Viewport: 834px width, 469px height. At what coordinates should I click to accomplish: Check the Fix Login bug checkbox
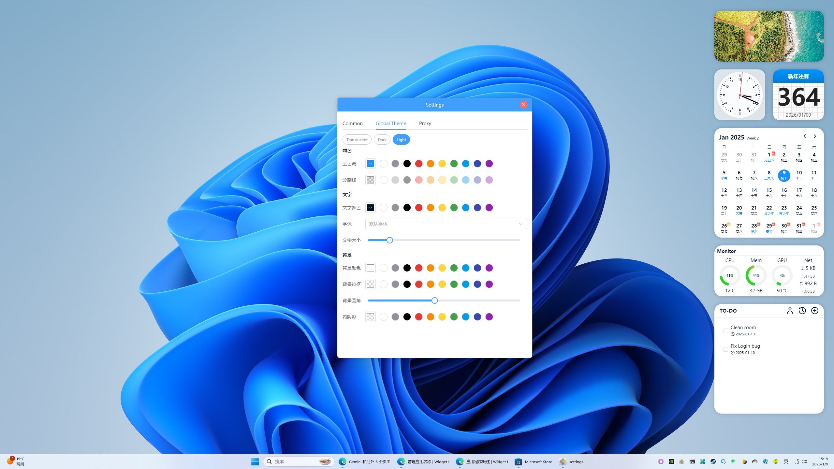coord(725,349)
